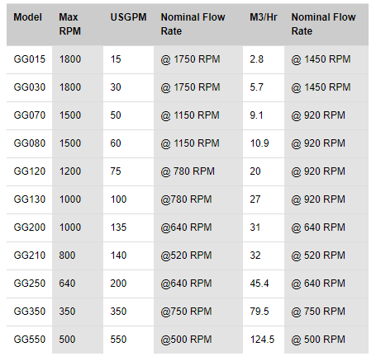Click the Model column header
This screenshot has width=376, height=361.
(28, 17)
